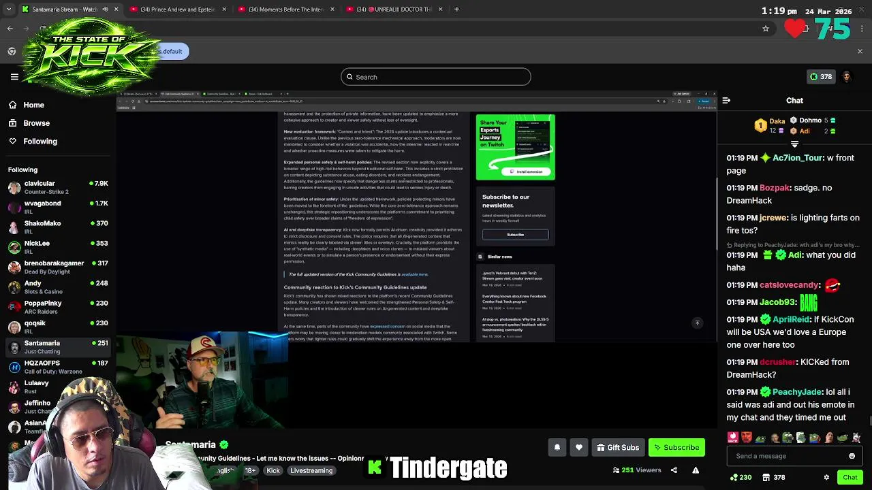This screenshot has height=490, width=872.
Task: Dismiss the default browser infobar
Action: tap(860, 52)
